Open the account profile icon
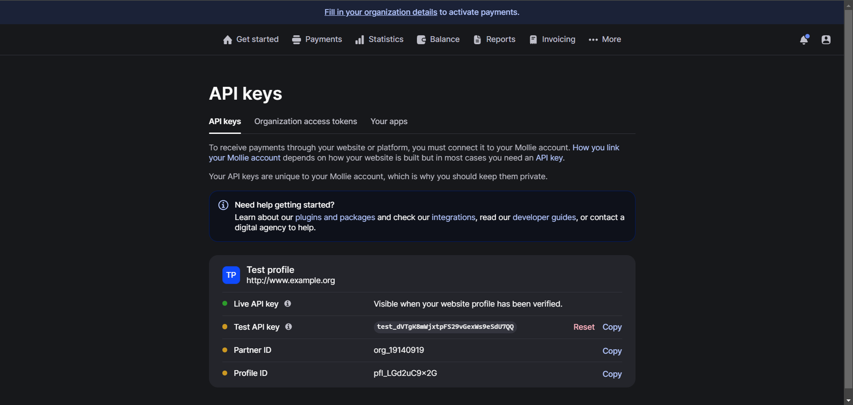This screenshot has width=853, height=405. point(826,39)
